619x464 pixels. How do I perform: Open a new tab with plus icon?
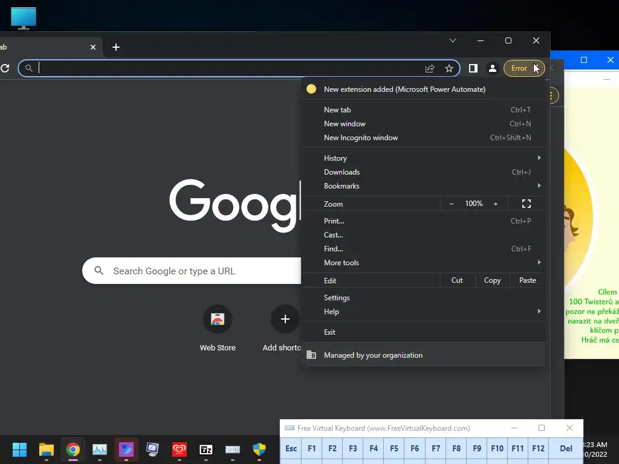(116, 47)
